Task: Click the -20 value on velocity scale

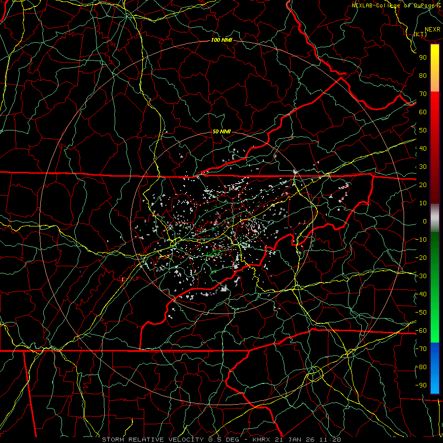Action: click(x=421, y=257)
